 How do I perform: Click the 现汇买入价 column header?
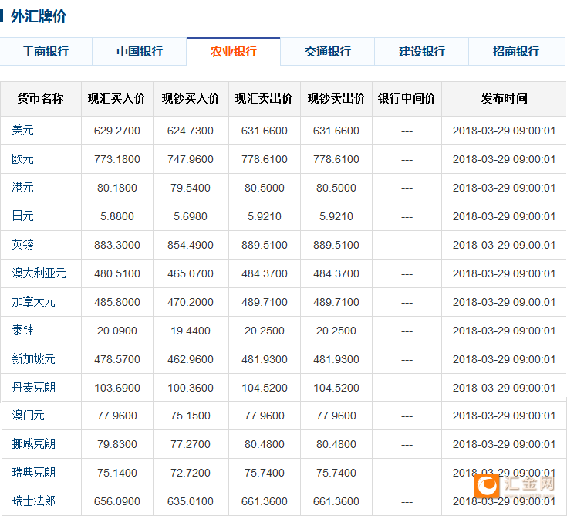click(116, 99)
